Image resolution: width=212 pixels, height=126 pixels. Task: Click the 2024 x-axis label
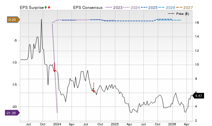click(x=57, y=124)
